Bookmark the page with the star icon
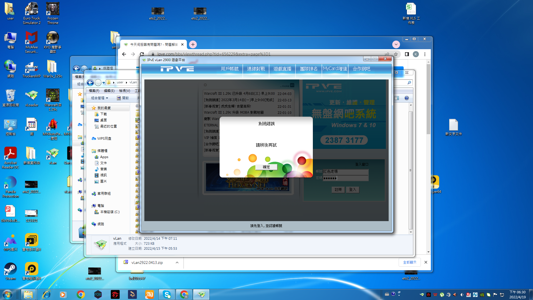Viewport: 533px width, 300px height. [x=396, y=54]
